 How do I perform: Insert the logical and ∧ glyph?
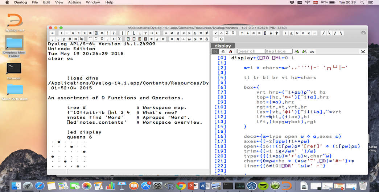tap(221, 33)
